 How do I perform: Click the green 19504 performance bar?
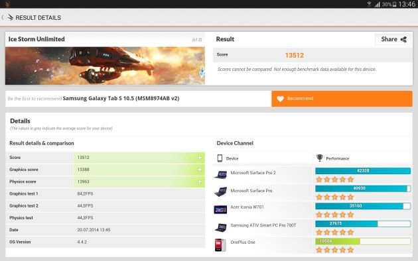tap(363, 241)
